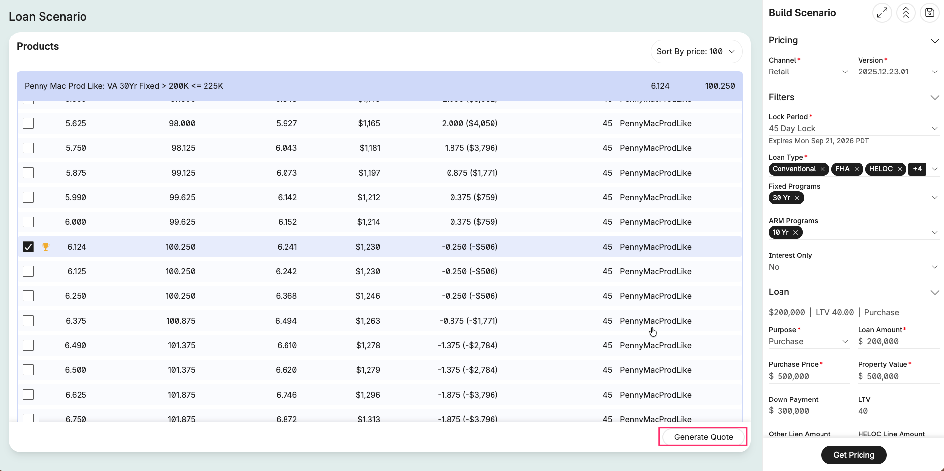944x471 pixels.
Task: Collapse the Pricing section
Action: (x=934, y=41)
